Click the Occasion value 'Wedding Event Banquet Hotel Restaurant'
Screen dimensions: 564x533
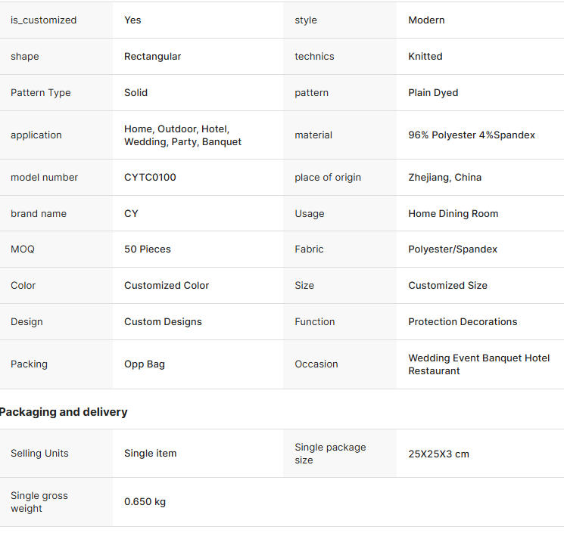pos(478,364)
